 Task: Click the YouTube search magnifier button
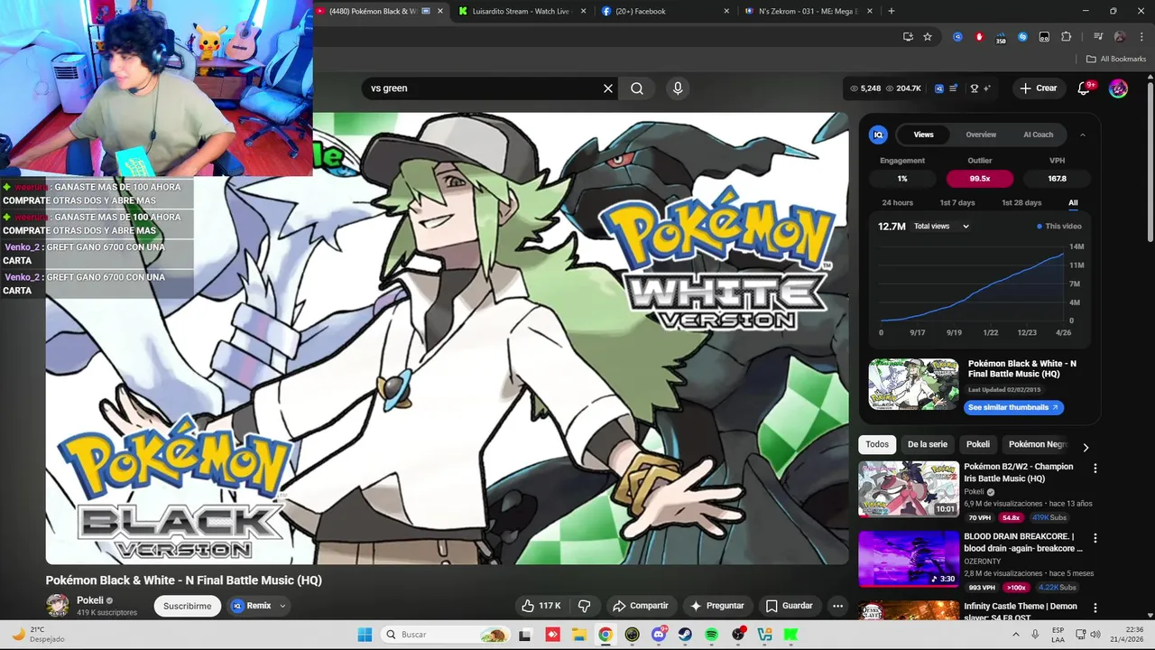[x=637, y=88]
